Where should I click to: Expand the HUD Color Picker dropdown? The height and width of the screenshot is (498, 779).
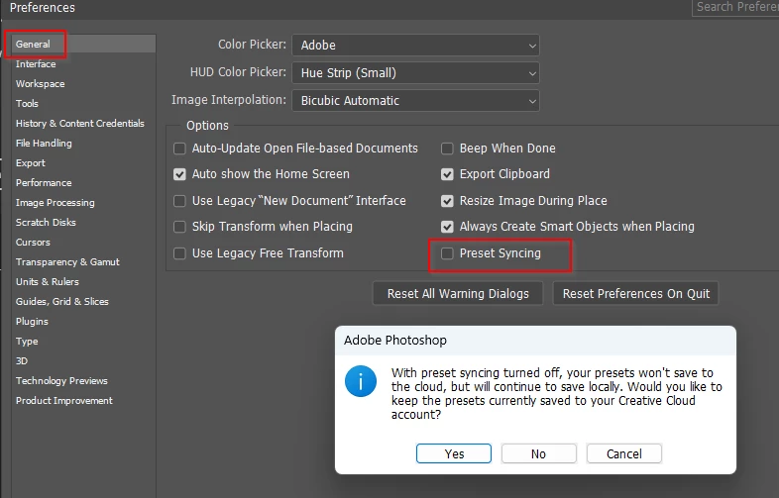tap(415, 73)
